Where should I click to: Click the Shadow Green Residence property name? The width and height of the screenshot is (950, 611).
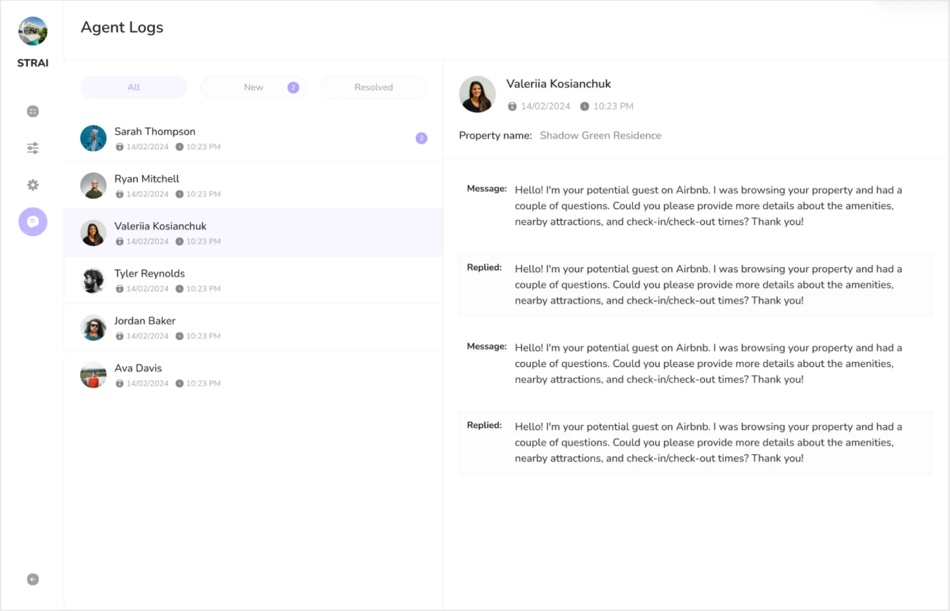600,135
